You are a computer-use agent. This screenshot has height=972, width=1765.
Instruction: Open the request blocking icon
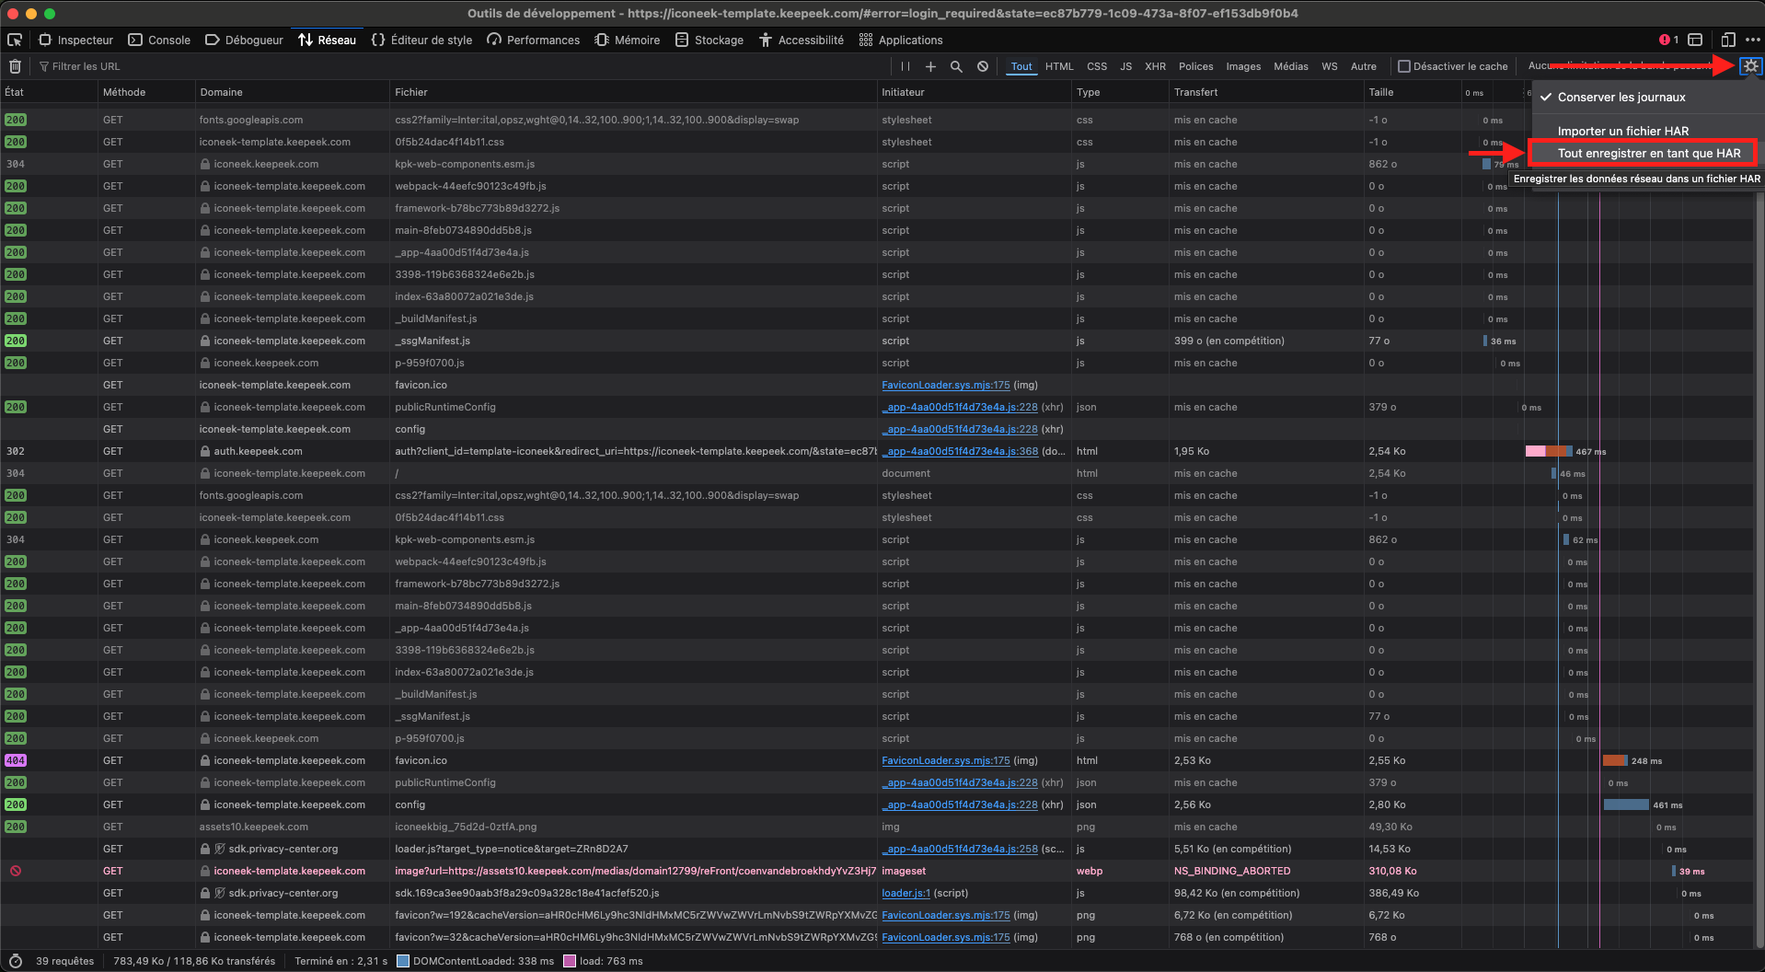pos(983,66)
